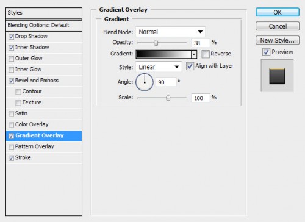The height and width of the screenshot is (222, 305).
Task: Confirm with the OK button
Action: click(278, 12)
